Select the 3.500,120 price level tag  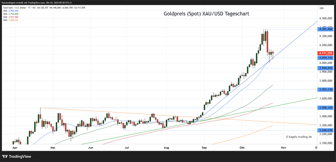click(x=325, y=107)
